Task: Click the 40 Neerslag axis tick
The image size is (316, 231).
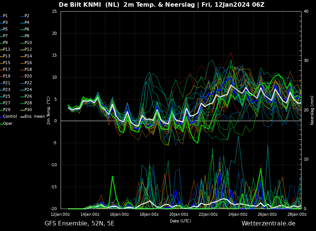Action: 306,11
